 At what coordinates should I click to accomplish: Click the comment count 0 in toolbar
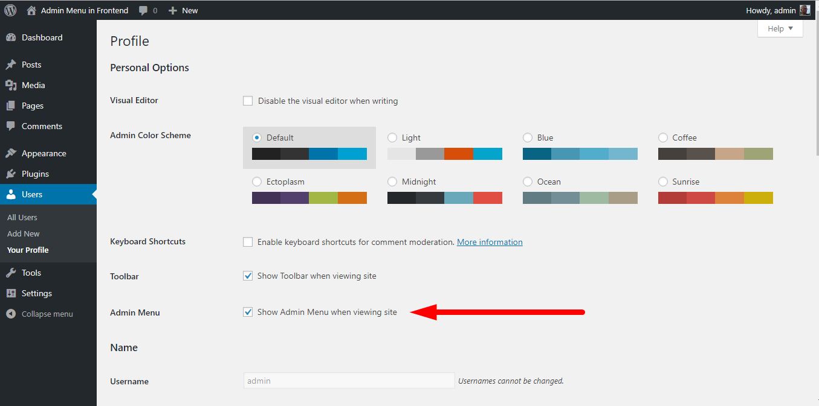coord(155,11)
